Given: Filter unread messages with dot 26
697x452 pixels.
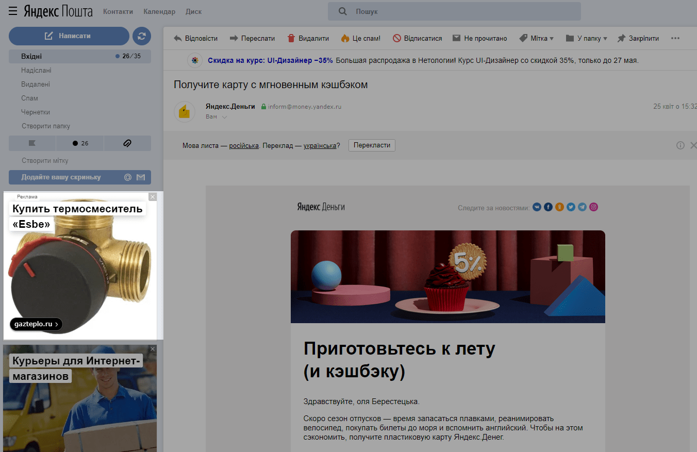Looking at the screenshot, I should pyautogui.click(x=80, y=143).
